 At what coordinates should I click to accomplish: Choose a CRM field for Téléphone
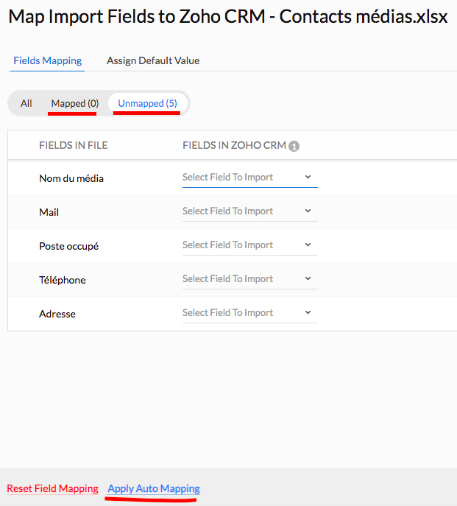pos(250,279)
